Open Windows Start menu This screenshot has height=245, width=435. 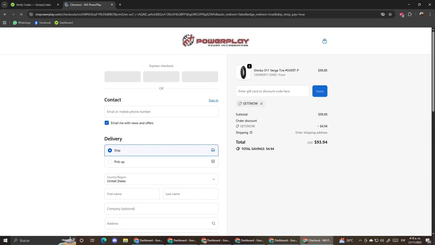5,240
